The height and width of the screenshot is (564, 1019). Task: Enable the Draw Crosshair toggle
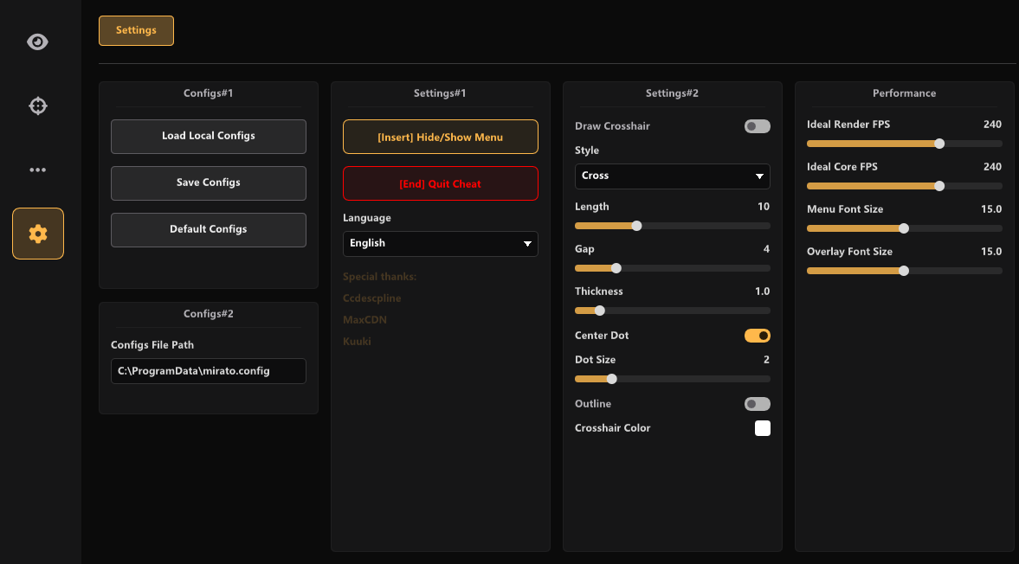757,126
